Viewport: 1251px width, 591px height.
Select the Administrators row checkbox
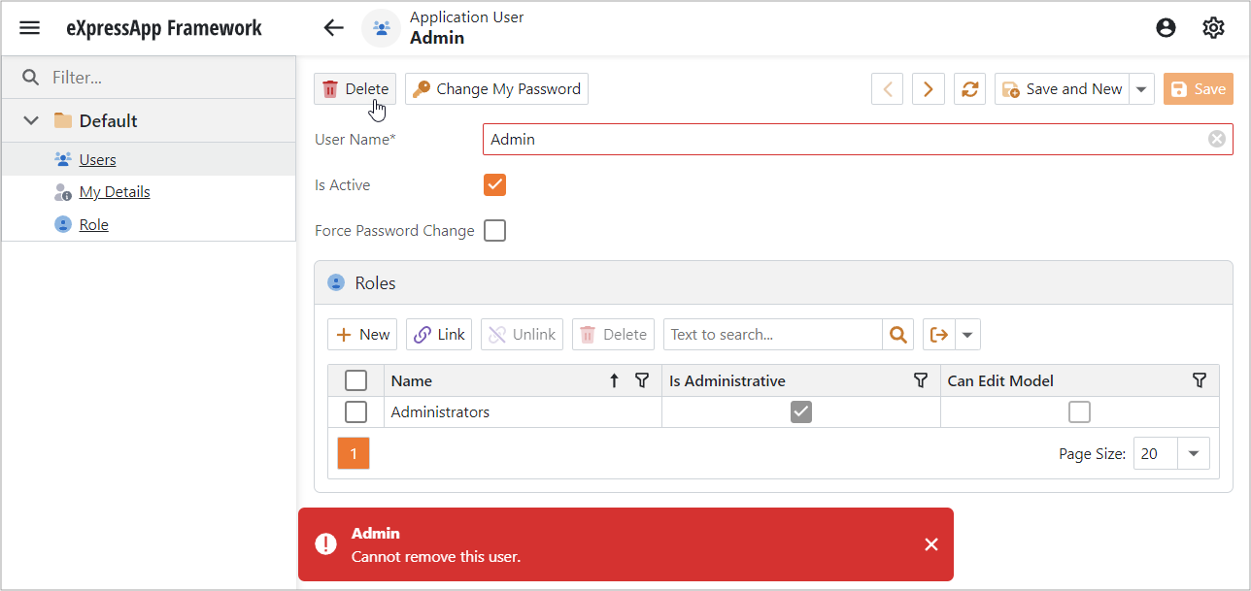[355, 411]
